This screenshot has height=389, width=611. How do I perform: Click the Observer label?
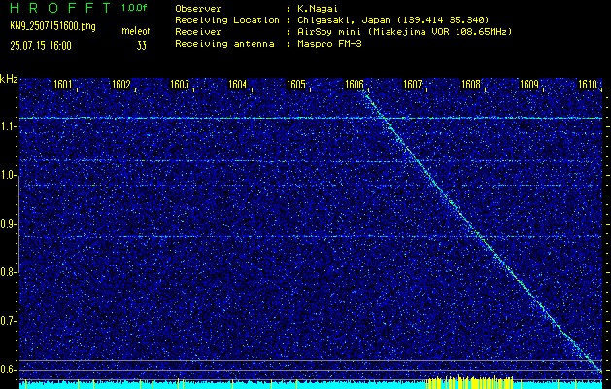(x=198, y=9)
